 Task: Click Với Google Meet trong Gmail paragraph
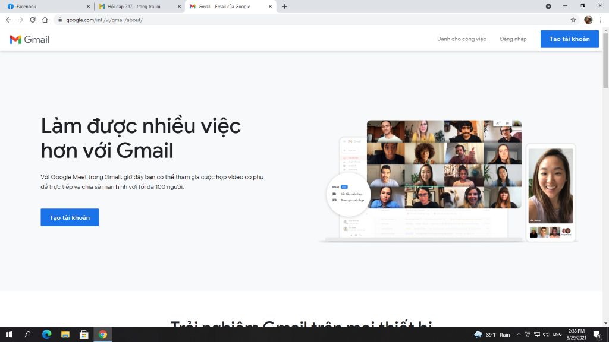tap(152, 182)
